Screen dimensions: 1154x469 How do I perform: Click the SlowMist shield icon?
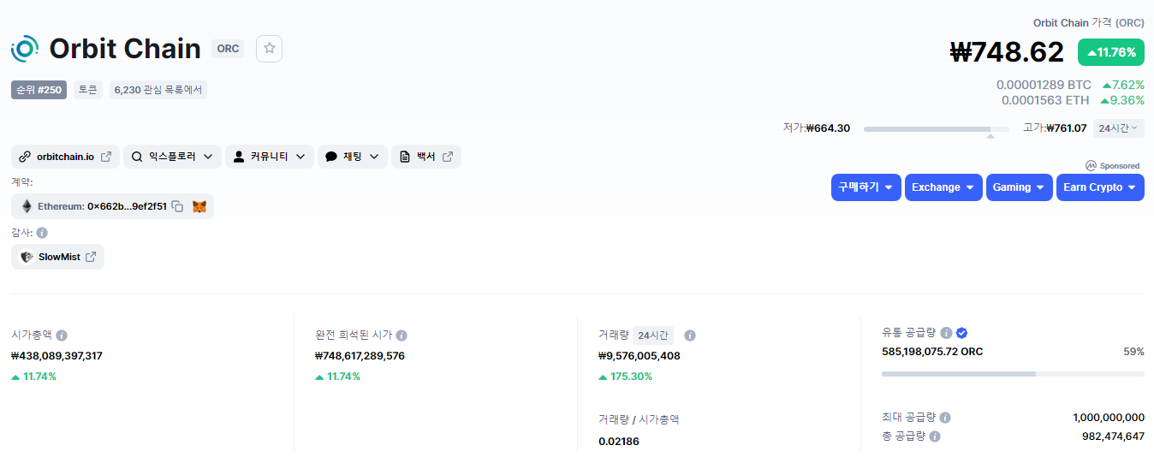tap(27, 257)
